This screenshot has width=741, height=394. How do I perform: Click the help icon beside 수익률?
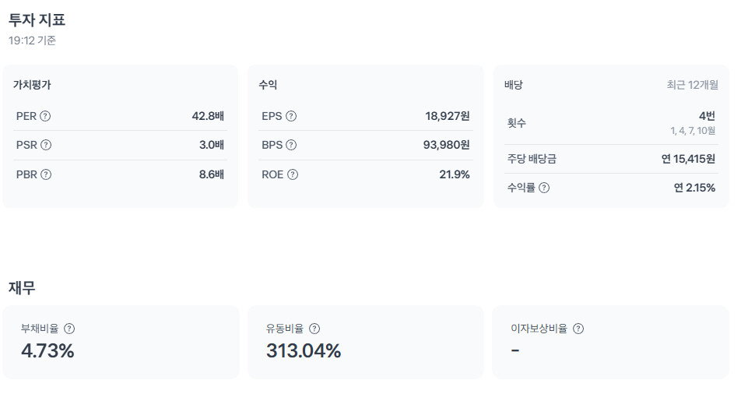[x=544, y=188]
